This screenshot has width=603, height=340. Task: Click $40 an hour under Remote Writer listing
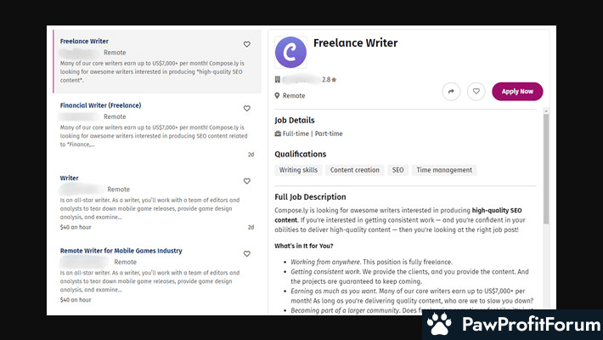(76, 299)
